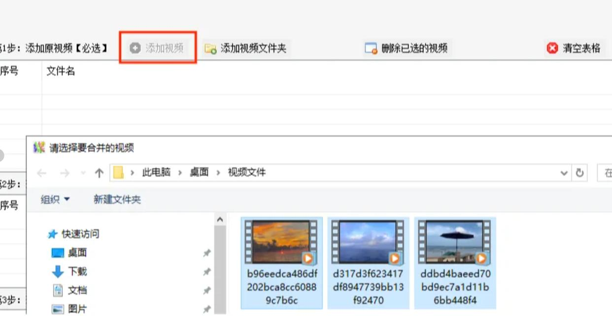Image resolution: width=612 pixels, height=330 pixels.
Task: Click the back navigation arrow
Action: 41,173
